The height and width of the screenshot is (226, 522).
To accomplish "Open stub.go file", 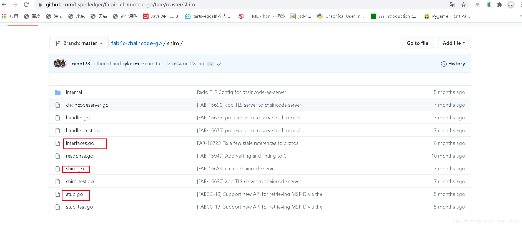I will [74, 194].
